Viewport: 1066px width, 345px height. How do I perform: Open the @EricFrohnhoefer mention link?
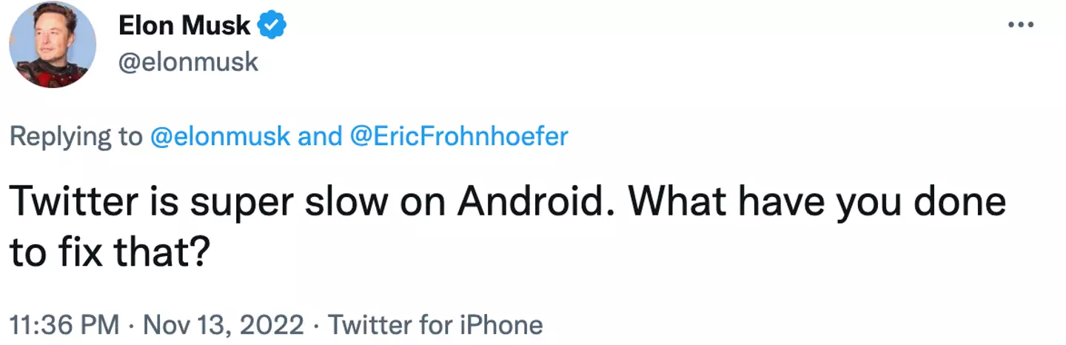458,137
